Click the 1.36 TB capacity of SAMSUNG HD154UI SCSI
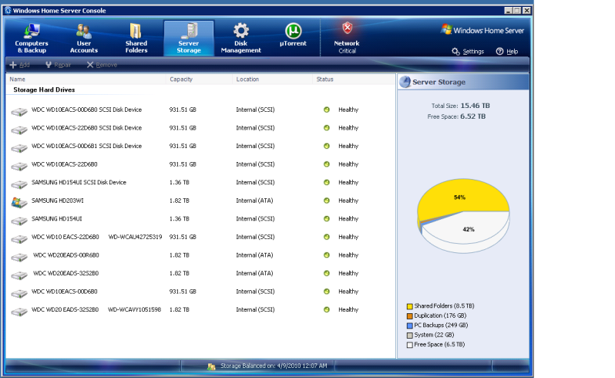The height and width of the screenshot is (378, 615). [179, 183]
